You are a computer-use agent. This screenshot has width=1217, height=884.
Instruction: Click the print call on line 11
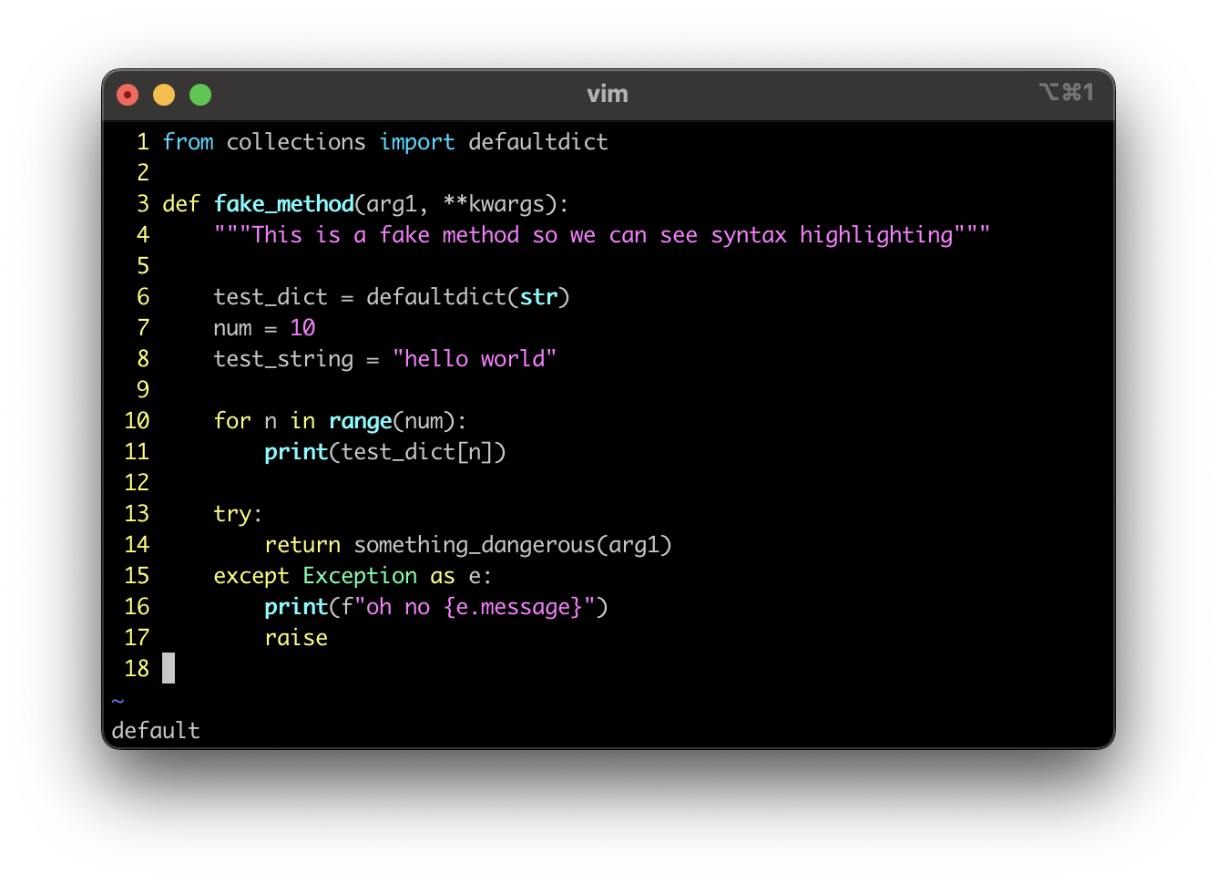(296, 451)
